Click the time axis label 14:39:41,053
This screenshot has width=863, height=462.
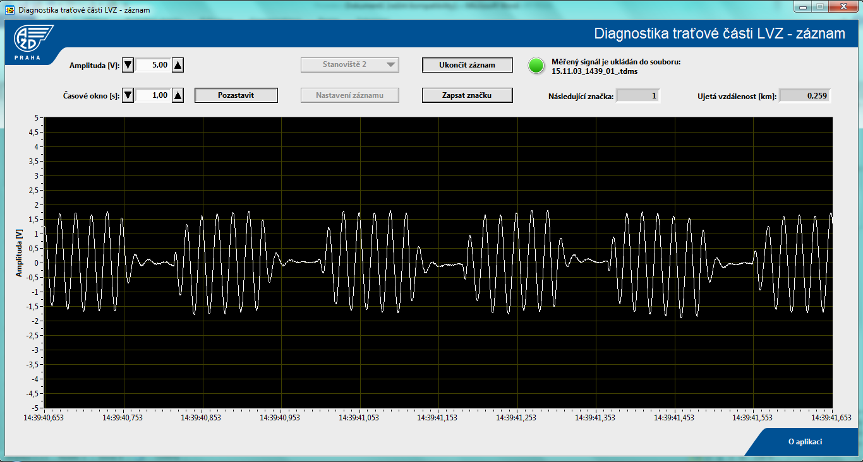tap(359, 417)
